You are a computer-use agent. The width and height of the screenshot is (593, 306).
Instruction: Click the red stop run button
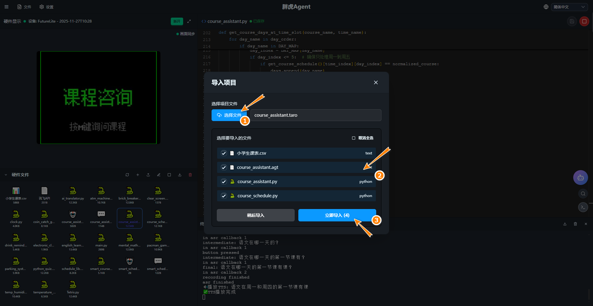coord(584,21)
